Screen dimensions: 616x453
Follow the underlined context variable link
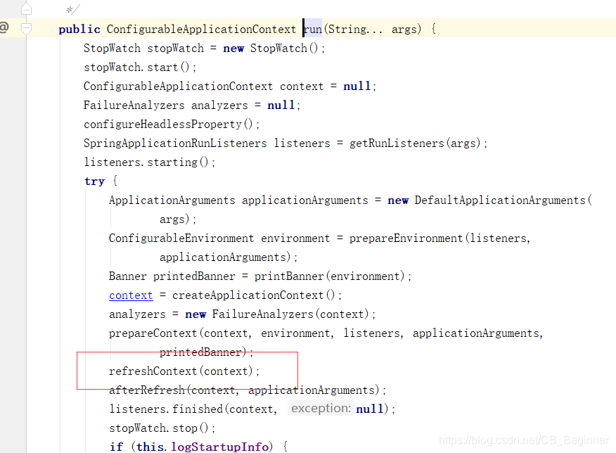click(131, 295)
